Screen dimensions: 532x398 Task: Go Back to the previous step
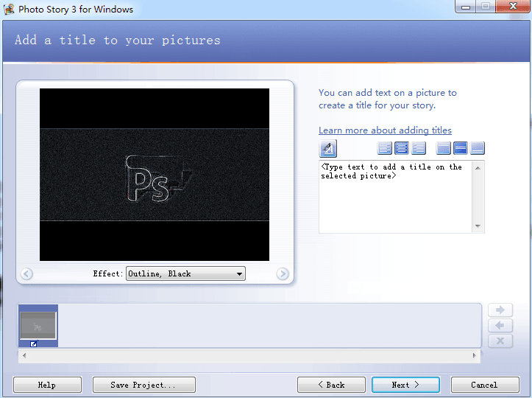pos(331,385)
